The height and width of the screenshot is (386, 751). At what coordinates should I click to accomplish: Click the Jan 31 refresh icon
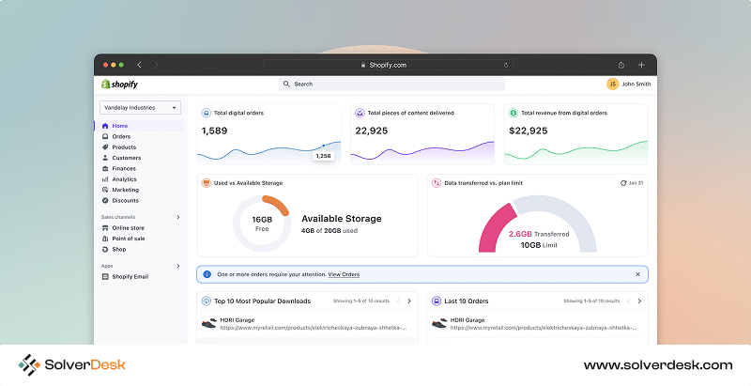tap(624, 182)
